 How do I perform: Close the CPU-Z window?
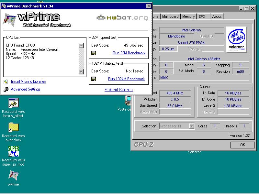pyautogui.click(x=253, y=9)
